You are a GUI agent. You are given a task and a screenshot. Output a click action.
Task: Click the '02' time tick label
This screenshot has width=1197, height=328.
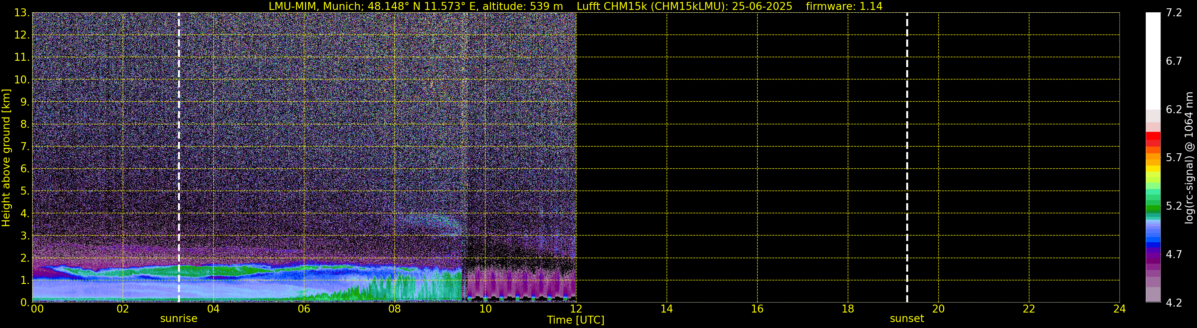[123, 309]
